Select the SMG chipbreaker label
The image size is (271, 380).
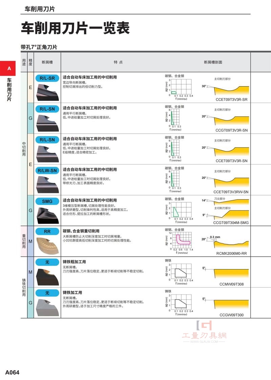click(x=47, y=202)
